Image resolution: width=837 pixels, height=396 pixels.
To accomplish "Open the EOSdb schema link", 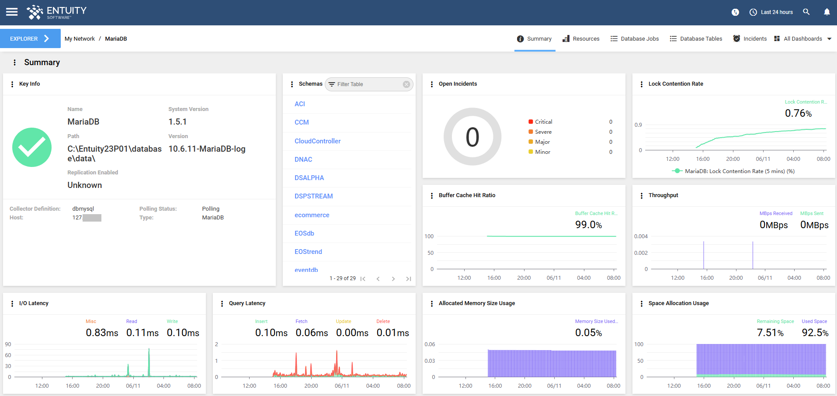I will (304, 233).
